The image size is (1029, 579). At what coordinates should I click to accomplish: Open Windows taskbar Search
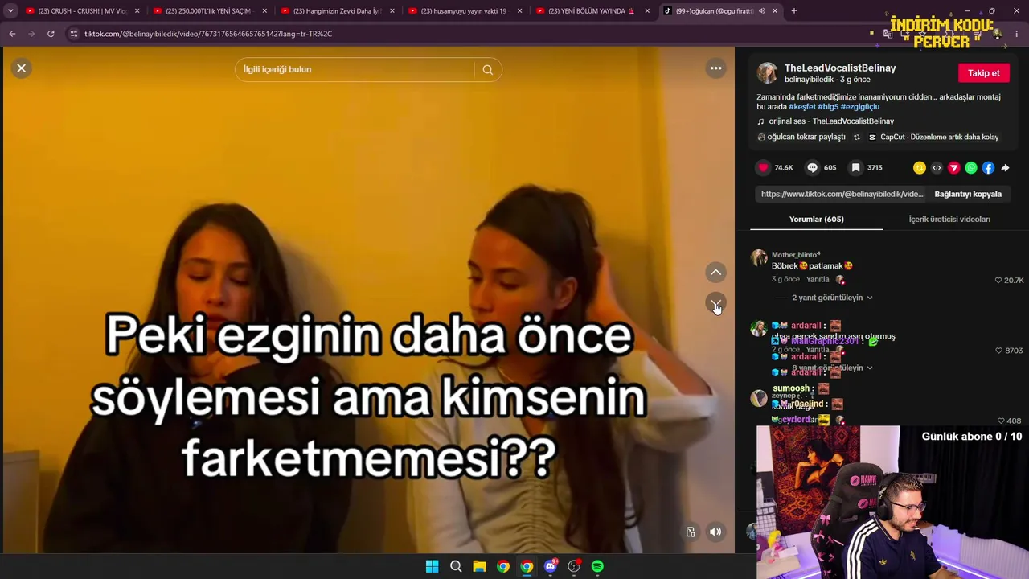coord(456,566)
